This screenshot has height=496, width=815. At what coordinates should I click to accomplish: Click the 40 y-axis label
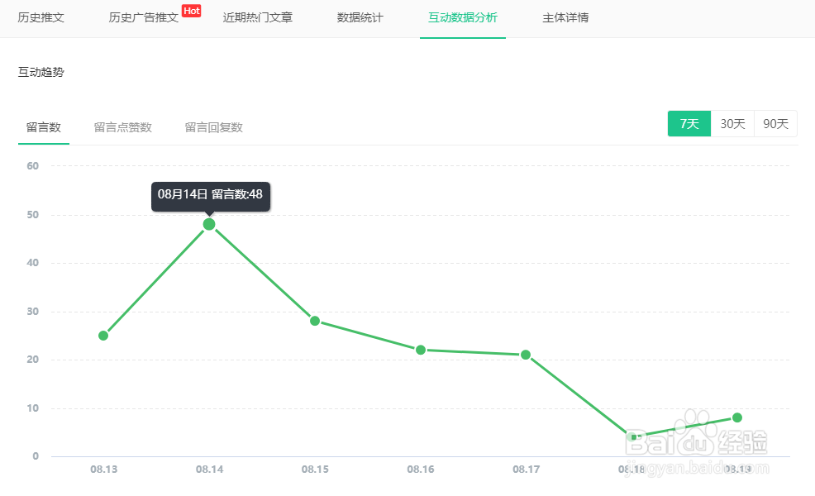click(x=33, y=263)
